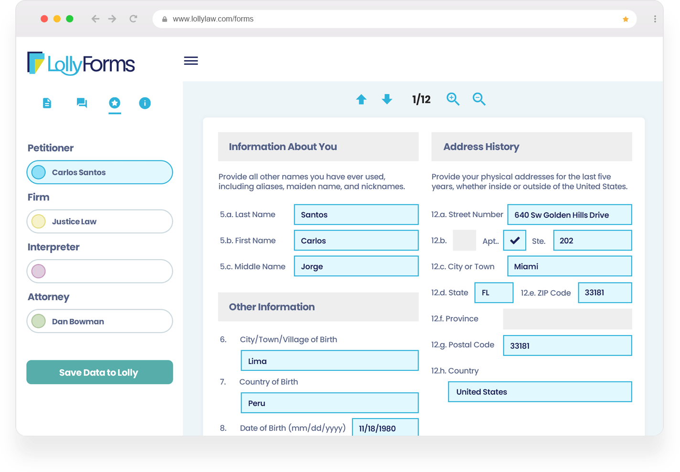
Task: Click the browser back arrow
Action: click(x=95, y=19)
